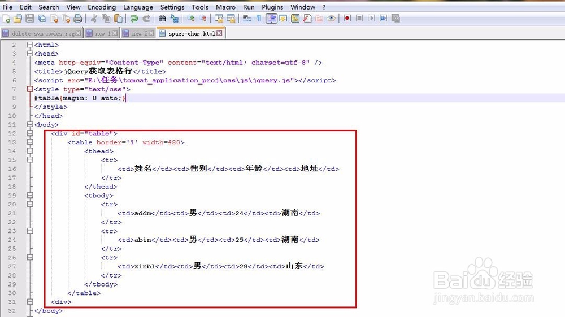
Task: Toggle synchronized vertical scrolling
Action: click(x=219, y=19)
